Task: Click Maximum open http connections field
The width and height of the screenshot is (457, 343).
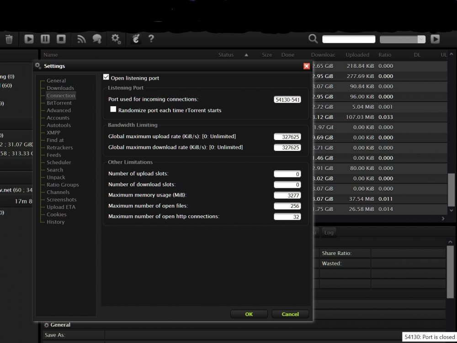Action: (x=287, y=217)
